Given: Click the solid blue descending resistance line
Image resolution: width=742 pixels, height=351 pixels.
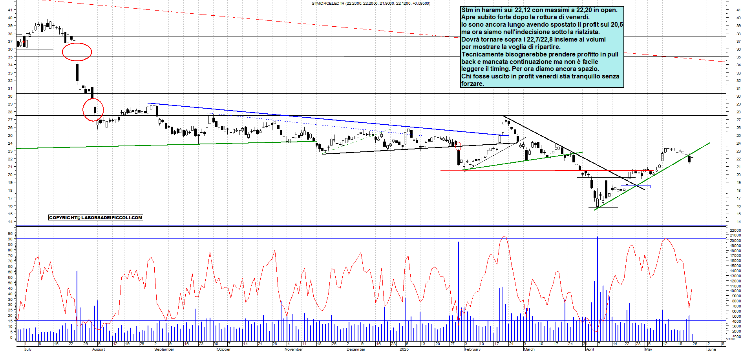Looking at the screenshot, I should (x=314, y=118).
